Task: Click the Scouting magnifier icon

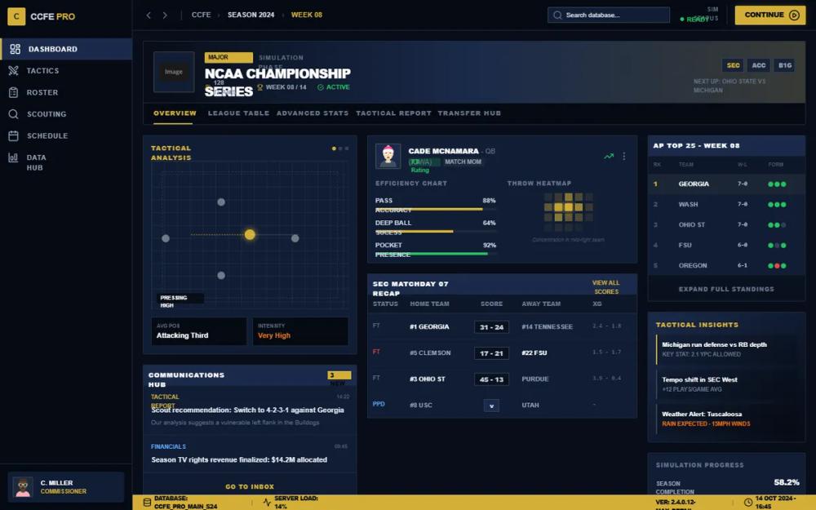Action: [15, 113]
